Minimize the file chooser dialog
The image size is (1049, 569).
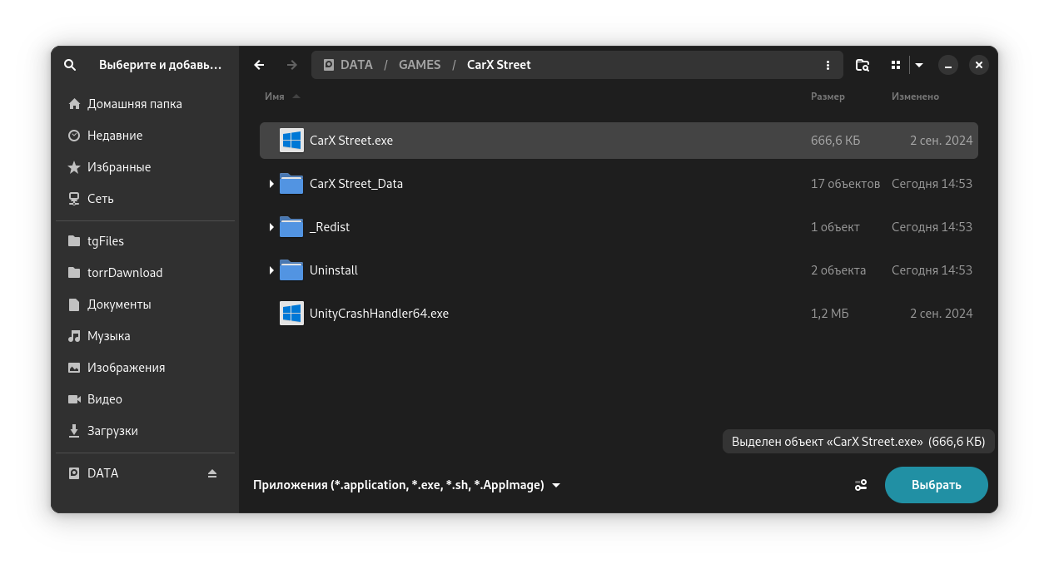(947, 65)
